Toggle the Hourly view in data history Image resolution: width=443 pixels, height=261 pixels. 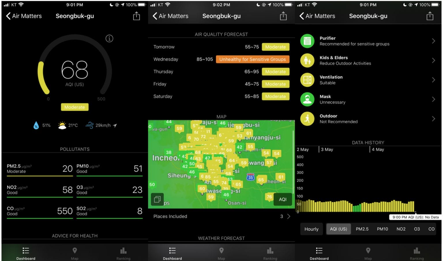[x=311, y=229]
